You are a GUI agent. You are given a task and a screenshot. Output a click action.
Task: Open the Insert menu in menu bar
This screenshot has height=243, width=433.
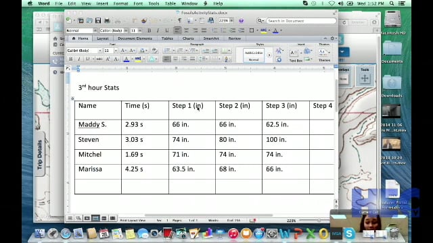tap(102, 3)
